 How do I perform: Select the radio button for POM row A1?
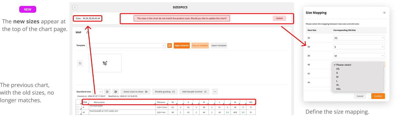tap(78, 112)
